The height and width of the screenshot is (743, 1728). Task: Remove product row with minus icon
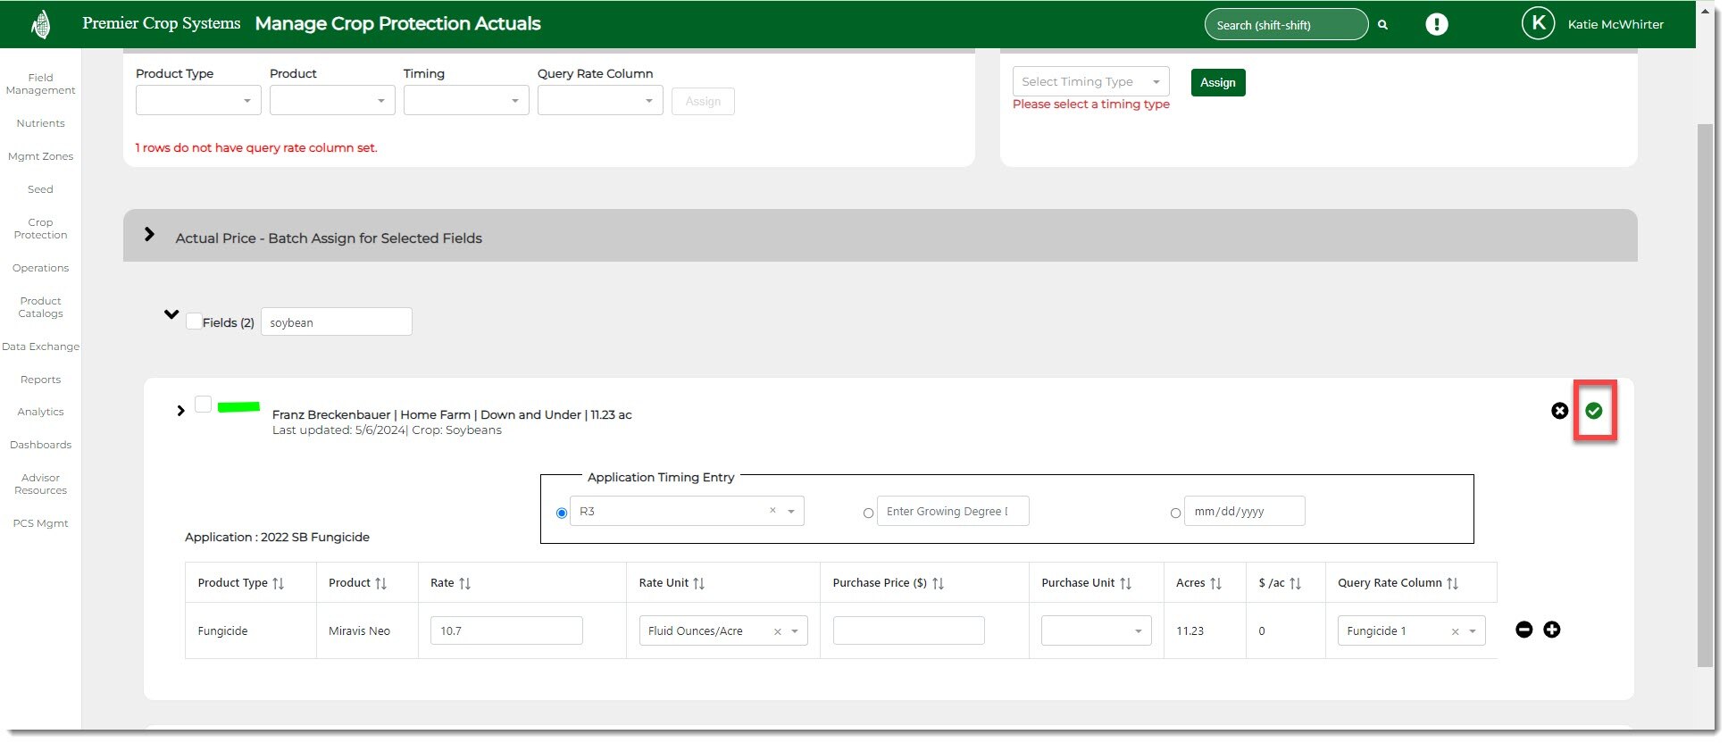(x=1524, y=630)
